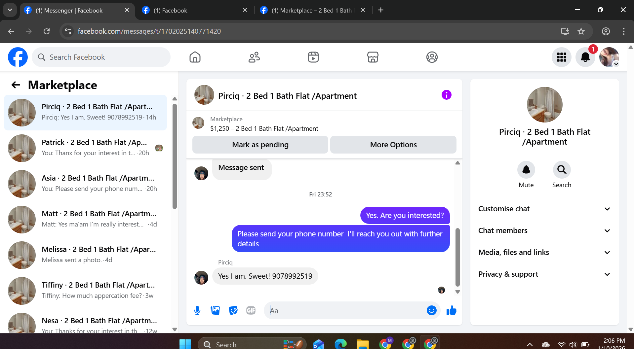The height and width of the screenshot is (349, 634).
Task: Open the Asia conversation
Action: (85, 184)
